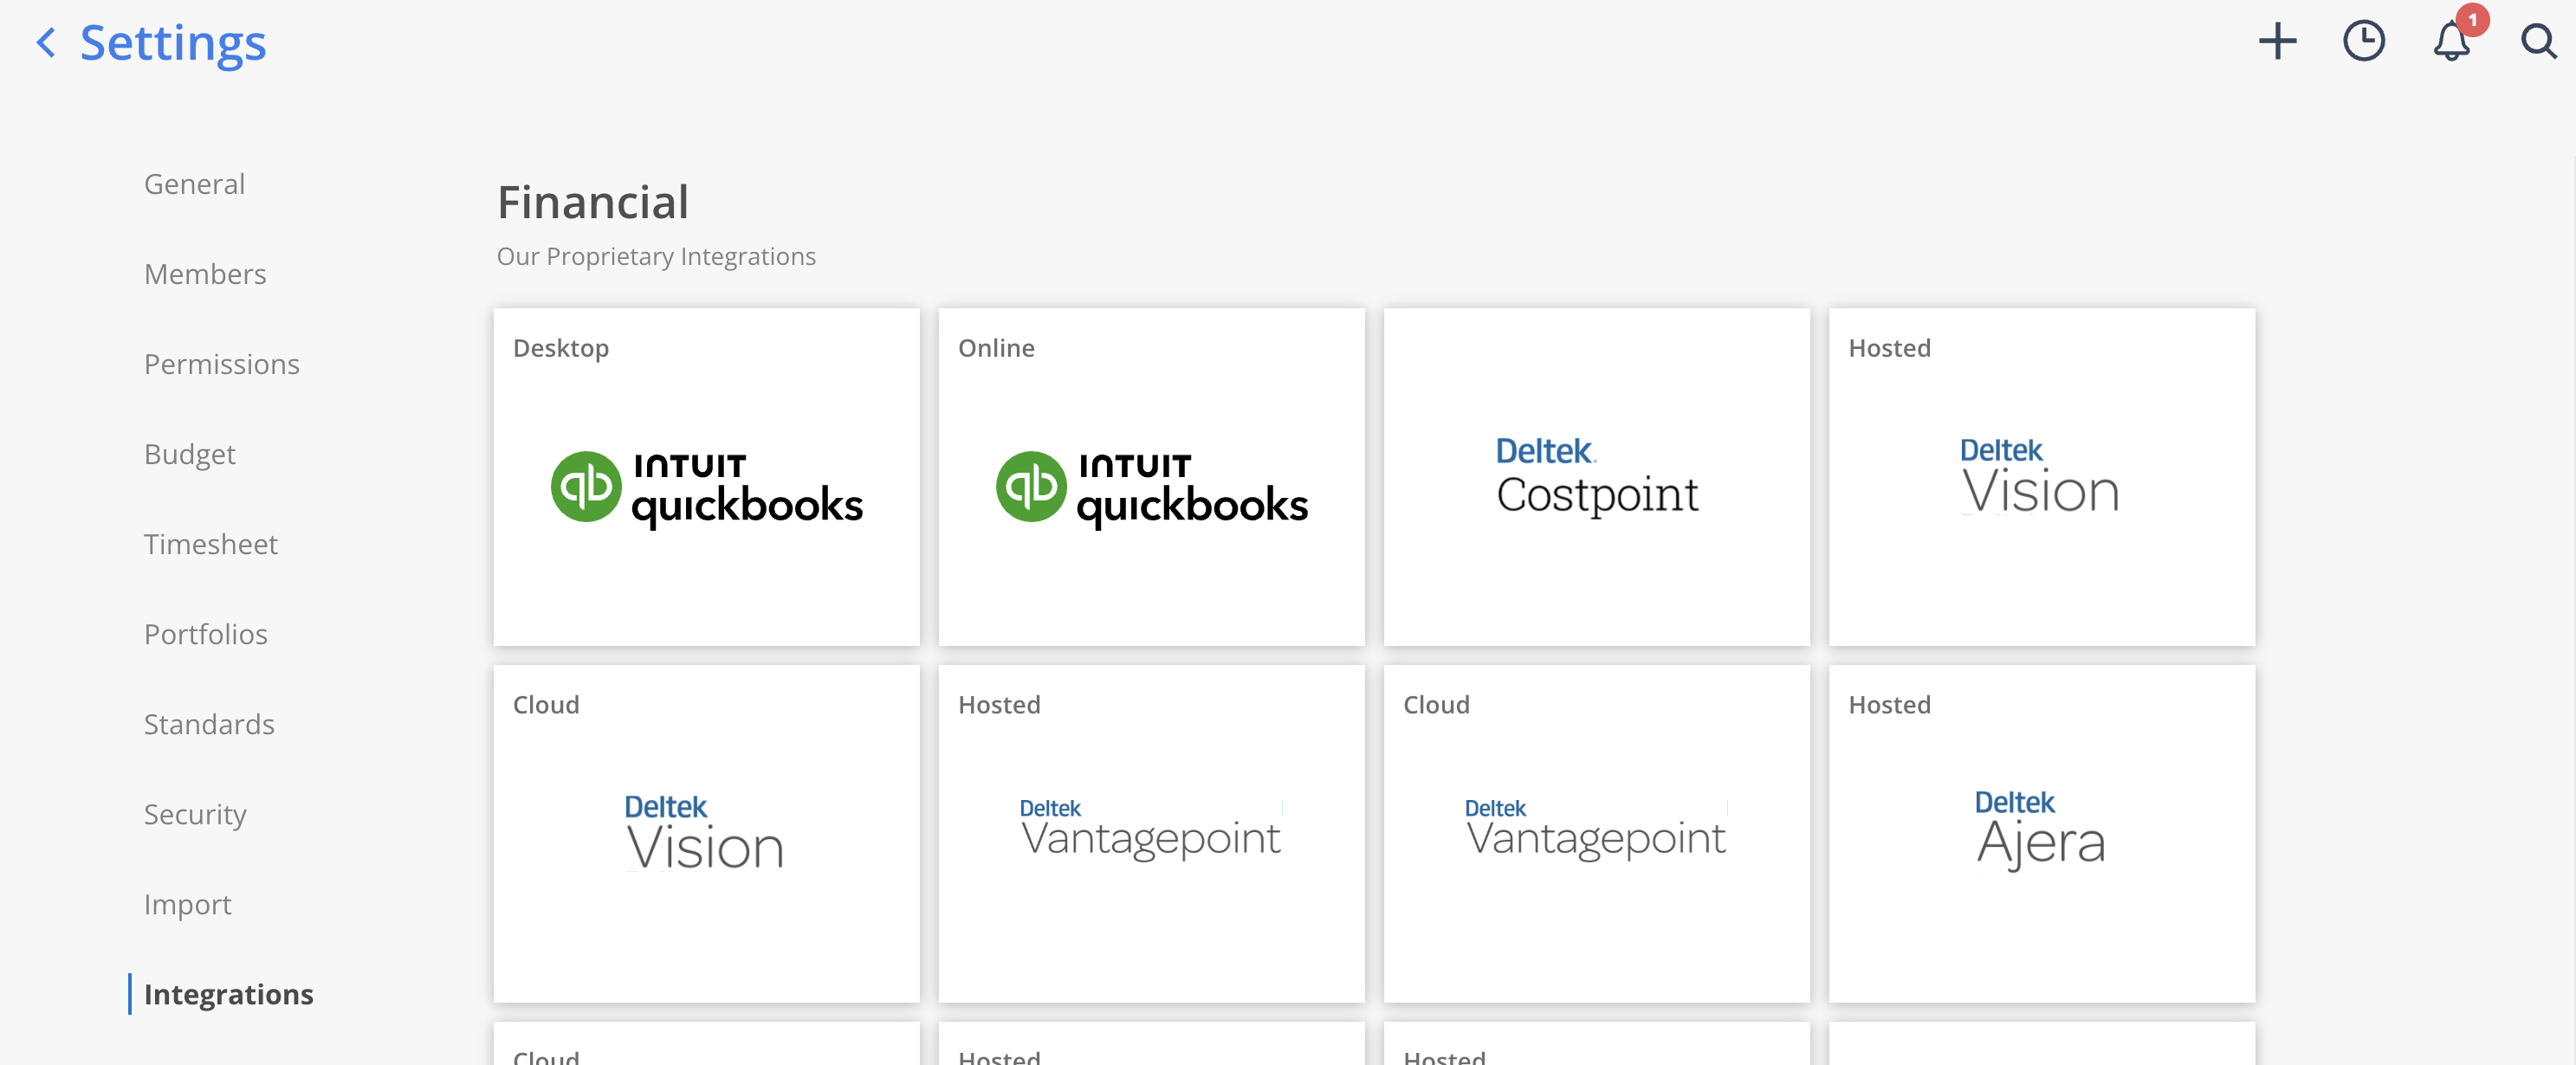Click the Settings header link
Image resolution: width=2576 pixels, height=1065 pixels.
173,43
